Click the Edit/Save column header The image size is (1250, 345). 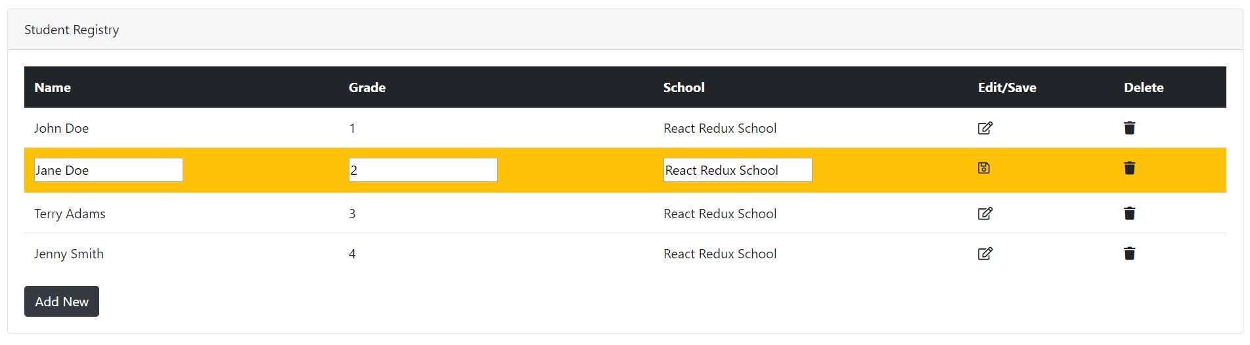click(x=1007, y=87)
